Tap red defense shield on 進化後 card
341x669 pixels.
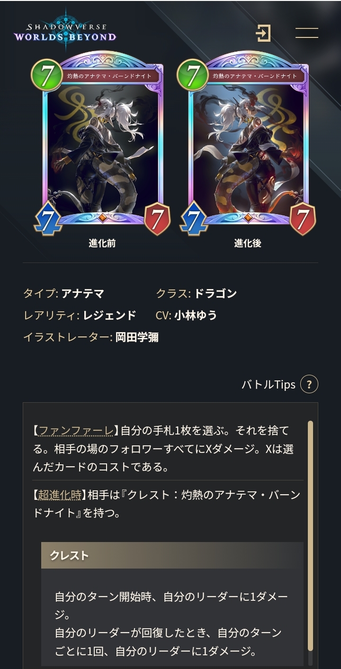(x=303, y=218)
